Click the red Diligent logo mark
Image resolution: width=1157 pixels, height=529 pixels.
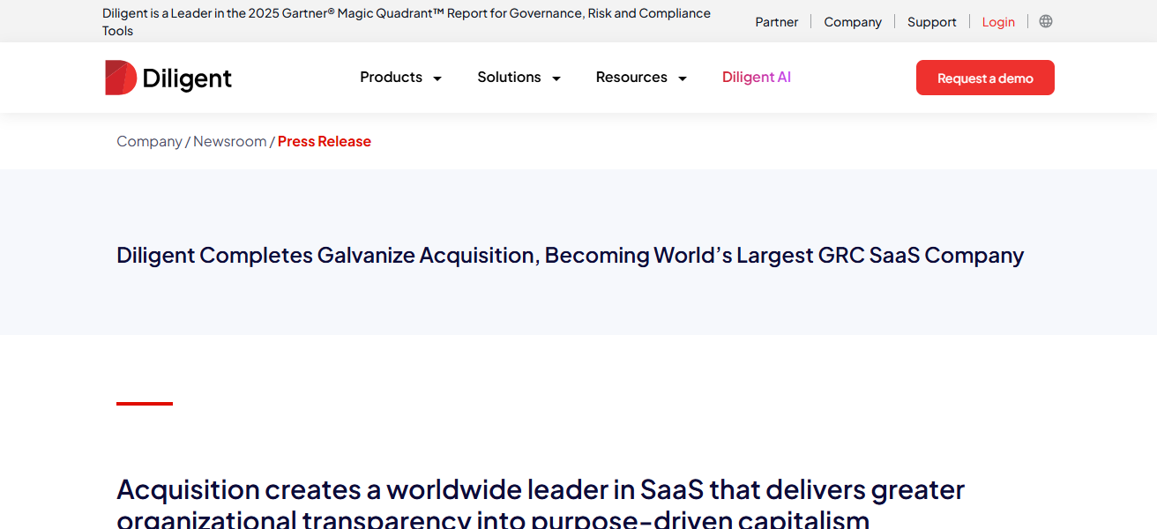[x=119, y=77]
